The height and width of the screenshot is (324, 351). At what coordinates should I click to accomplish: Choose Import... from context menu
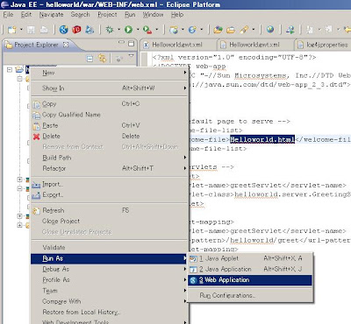110,184
